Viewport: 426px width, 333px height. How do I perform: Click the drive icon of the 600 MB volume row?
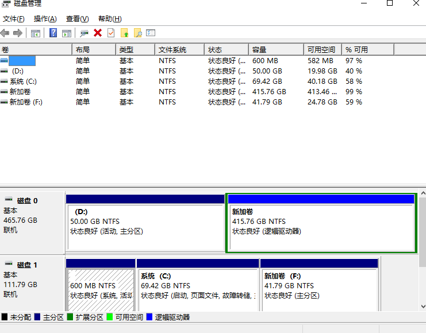point(4,60)
